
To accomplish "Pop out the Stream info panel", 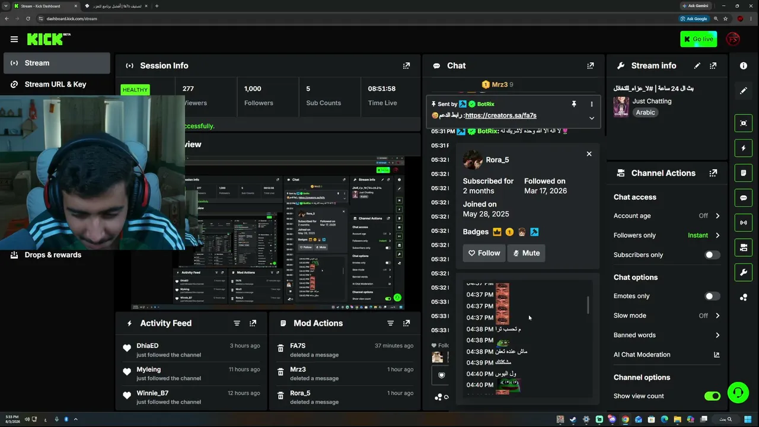I will coord(713,66).
